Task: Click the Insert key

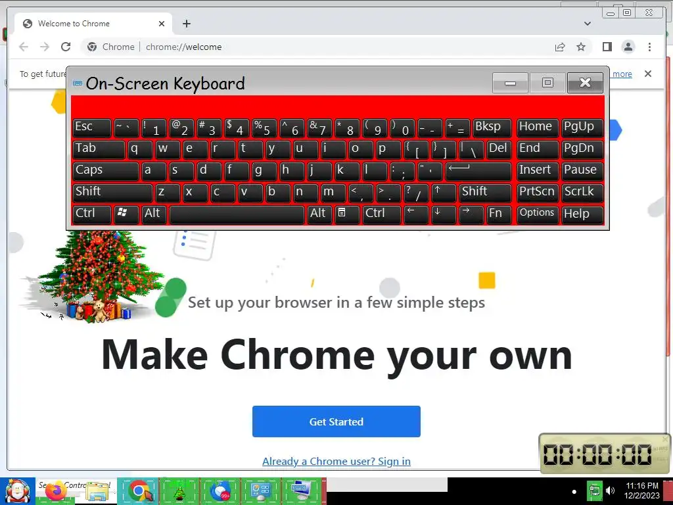Action: click(538, 171)
